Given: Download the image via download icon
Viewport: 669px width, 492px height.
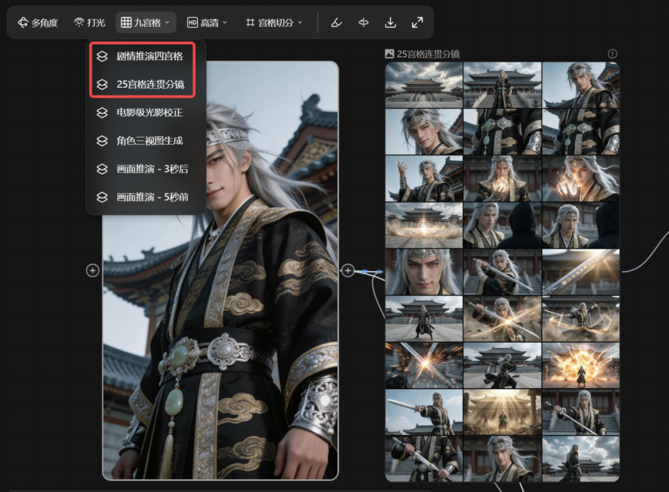Looking at the screenshot, I should click(390, 22).
